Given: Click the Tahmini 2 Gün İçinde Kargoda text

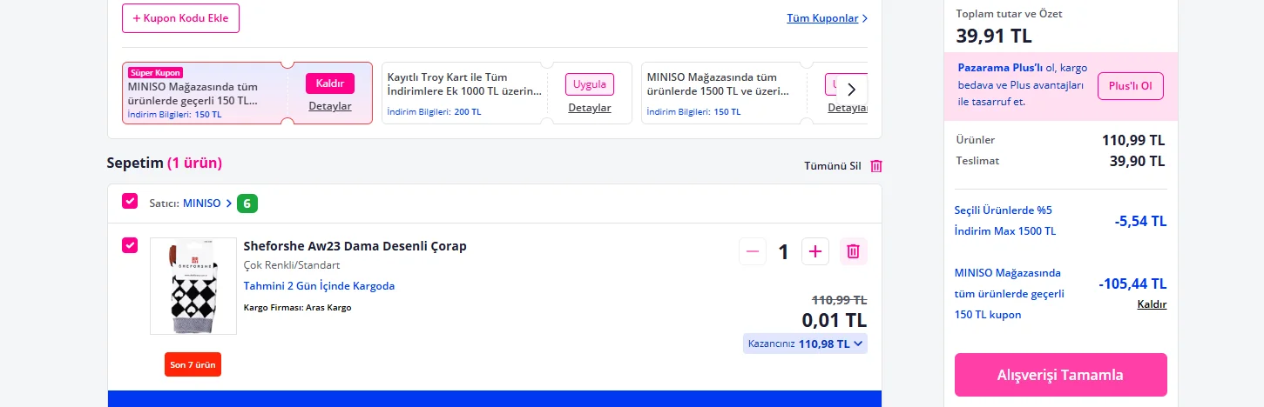Looking at the screenshot, I should (319, 285).
